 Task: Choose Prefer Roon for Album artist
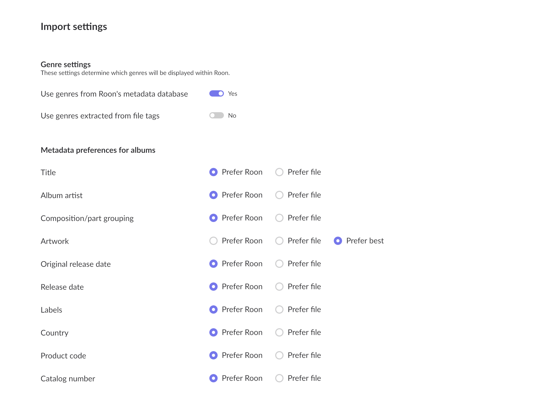tap(213, 195)
